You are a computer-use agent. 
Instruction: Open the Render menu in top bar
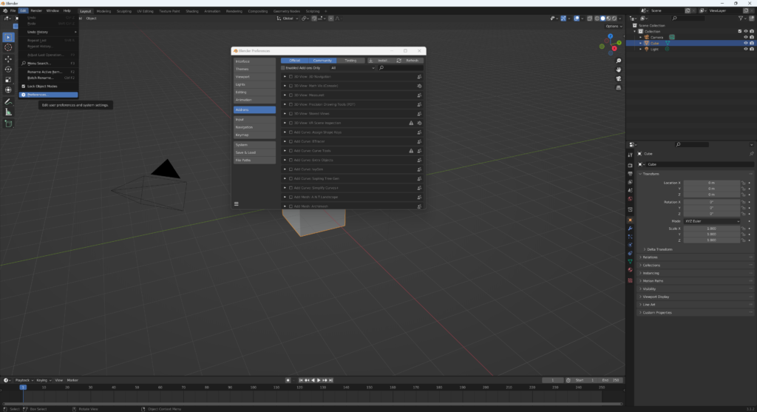click(36, 10)
